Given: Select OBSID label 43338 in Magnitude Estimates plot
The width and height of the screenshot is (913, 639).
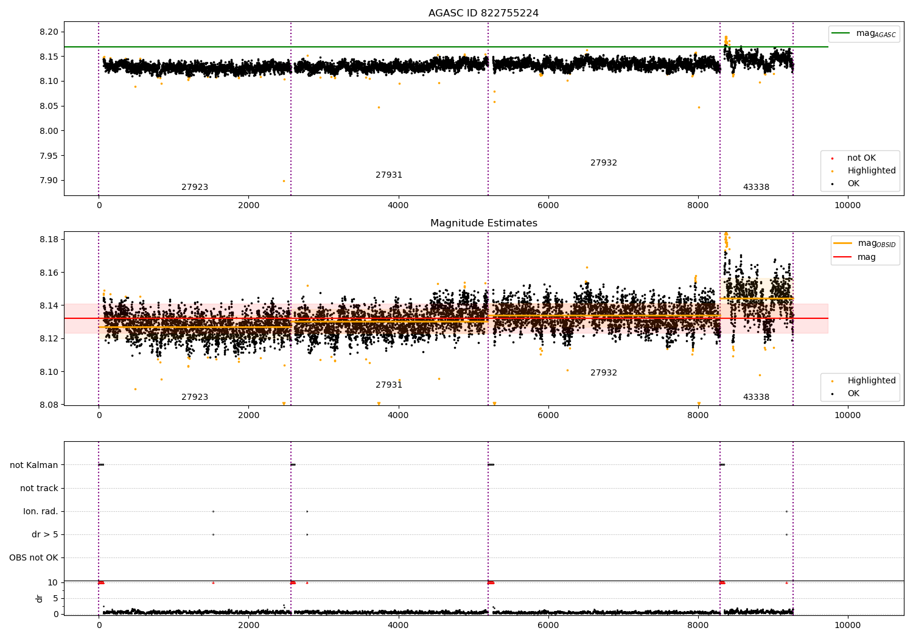Looking at the screenshot, I should point(756,397).
